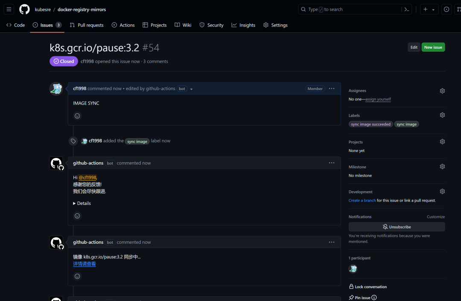Screen dimensions: 461x301
Task: Select the sync image succeeded label
Action: 371,124
